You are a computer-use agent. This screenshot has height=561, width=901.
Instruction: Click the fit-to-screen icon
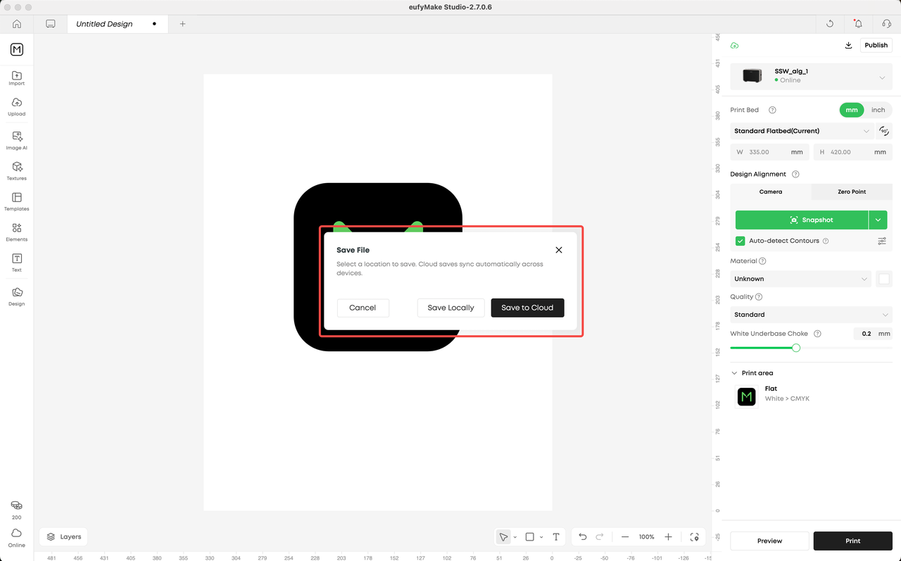[x=695, y=537]
